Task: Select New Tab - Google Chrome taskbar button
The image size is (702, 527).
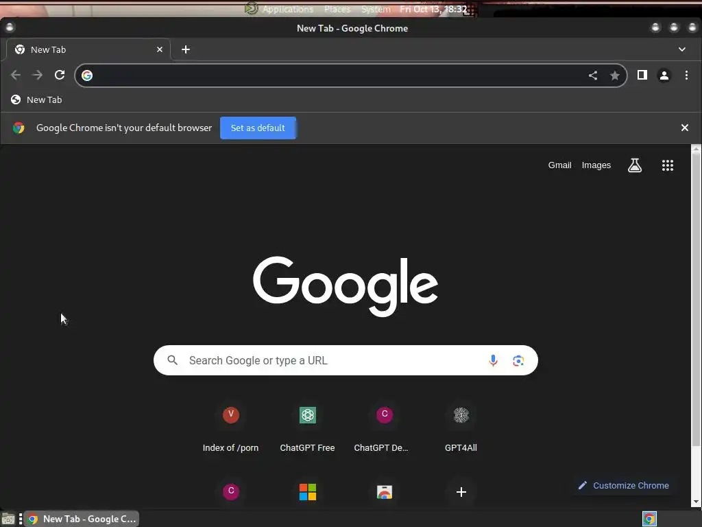Action: click(x=82, y=519)
